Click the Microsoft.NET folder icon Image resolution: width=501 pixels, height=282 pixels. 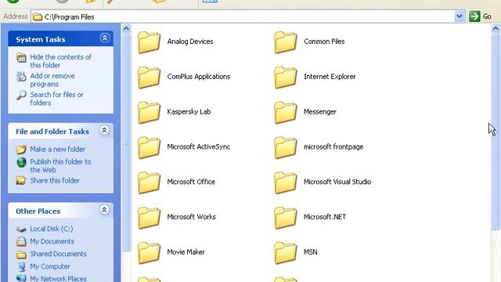285,218
